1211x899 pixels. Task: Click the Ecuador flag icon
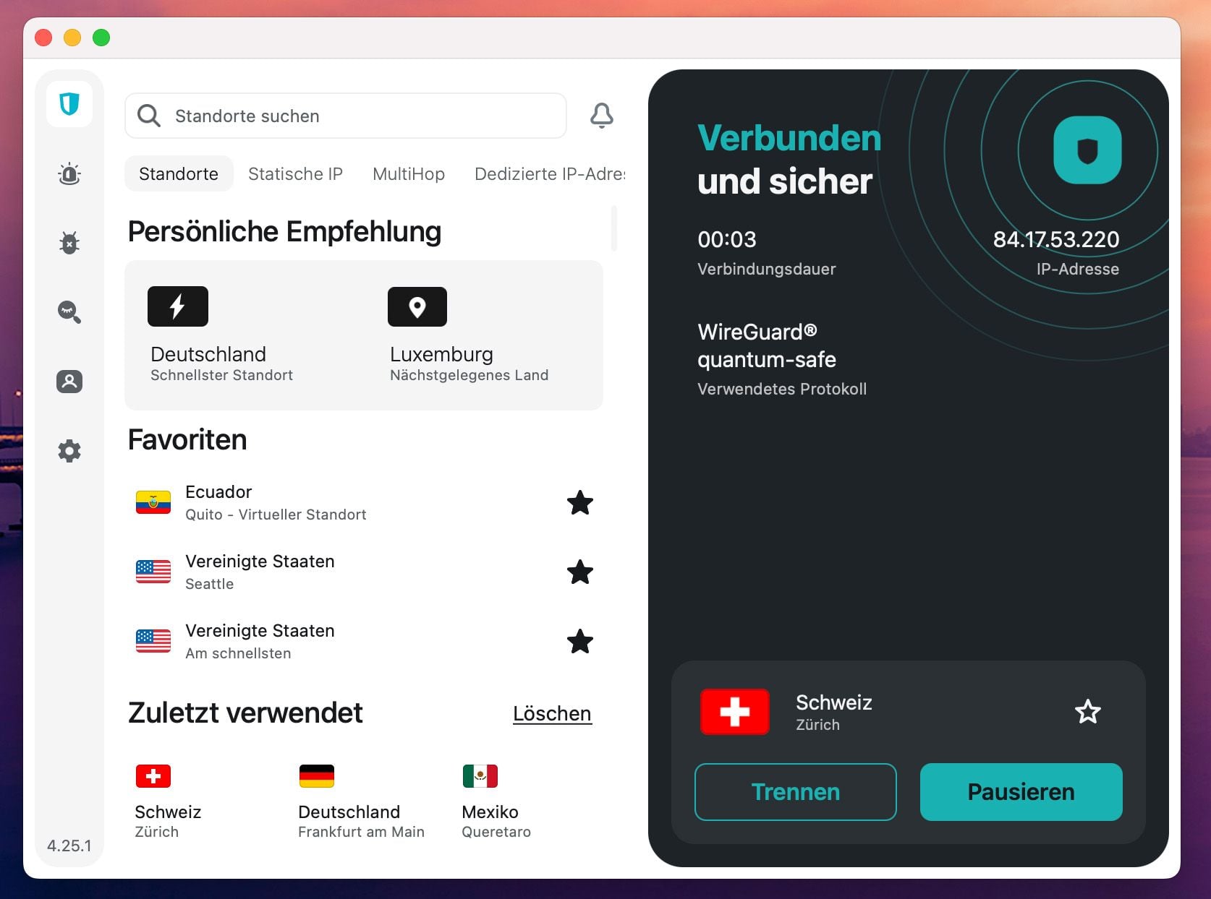pos(153,502)
